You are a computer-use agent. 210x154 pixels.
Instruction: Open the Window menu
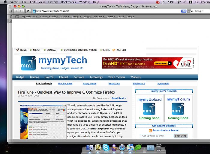(84, 2)
